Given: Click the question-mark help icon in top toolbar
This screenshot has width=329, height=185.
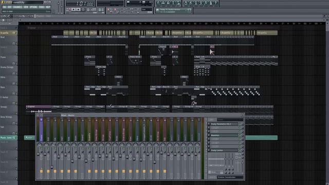Looking at the screenshot, I should tap(215, 3).
